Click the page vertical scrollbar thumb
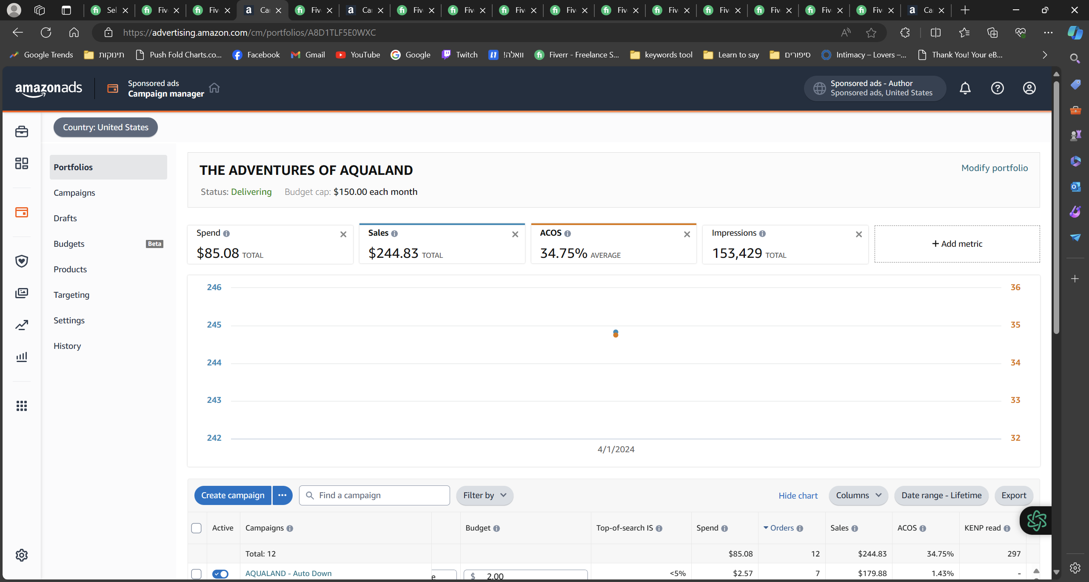 (1056, 207)
